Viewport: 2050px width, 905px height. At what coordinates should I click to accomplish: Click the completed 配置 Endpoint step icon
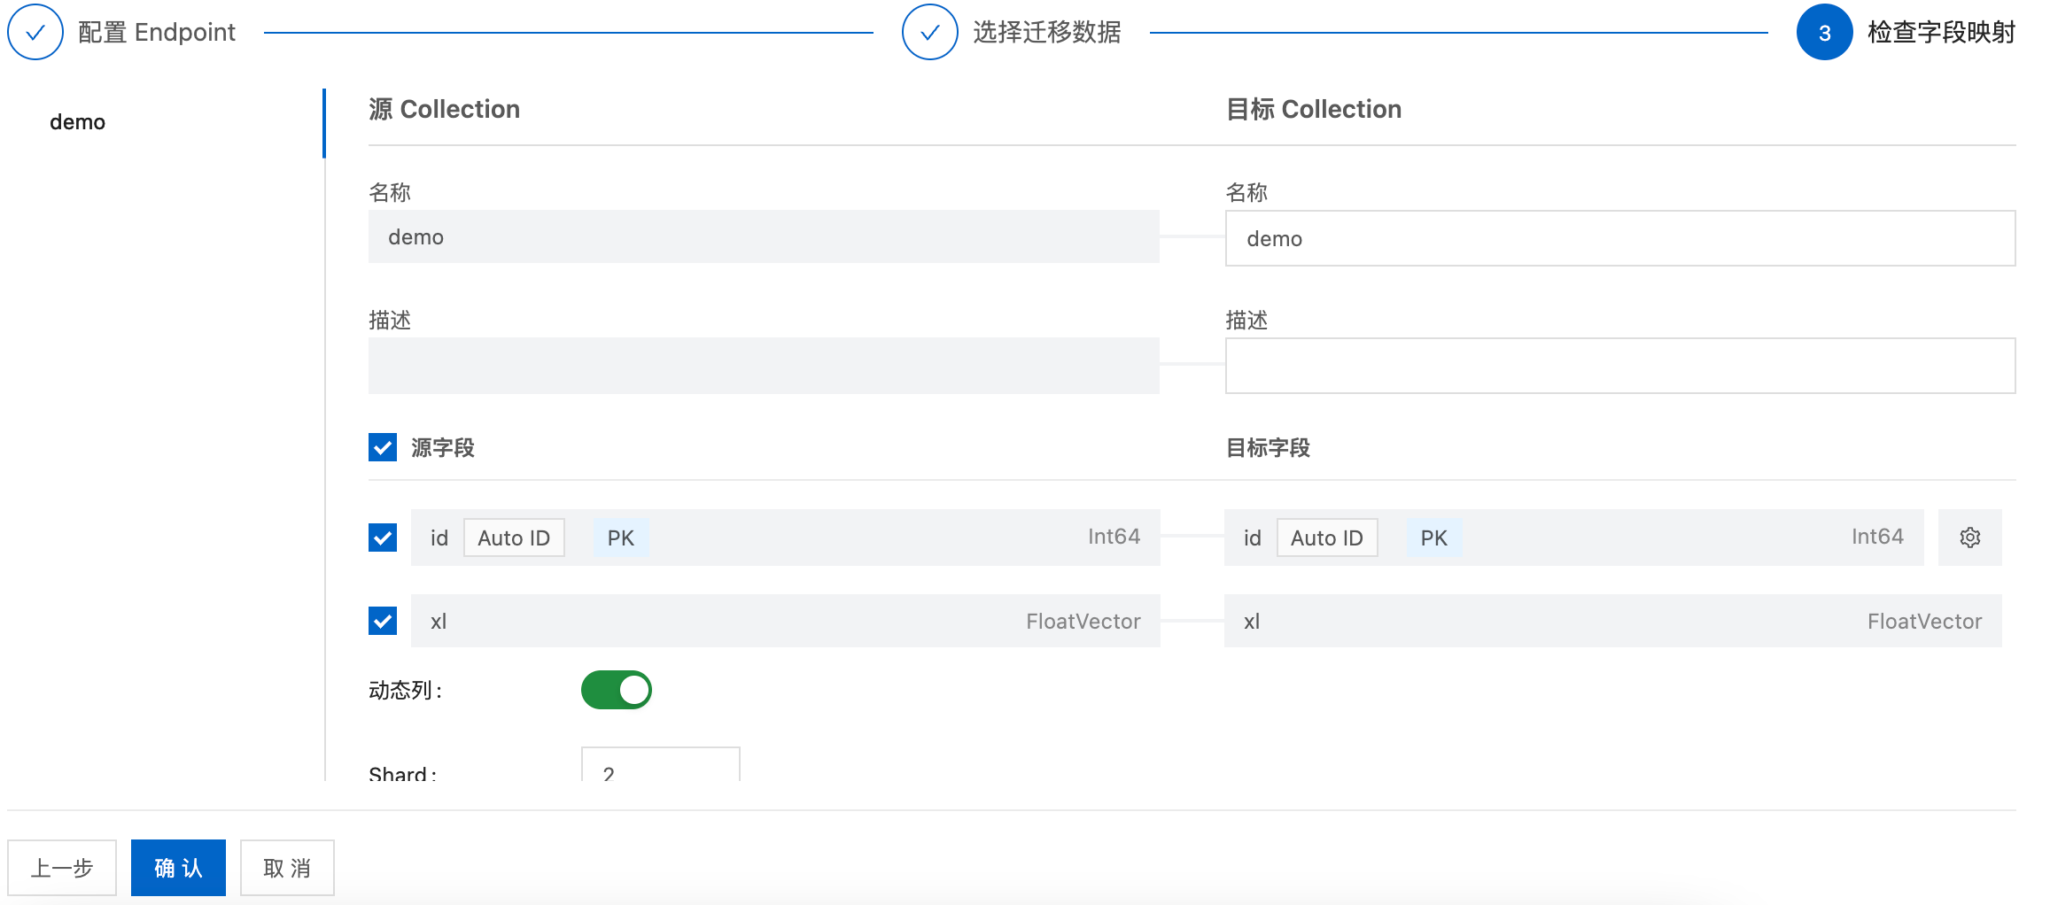(x=35, y=33)
